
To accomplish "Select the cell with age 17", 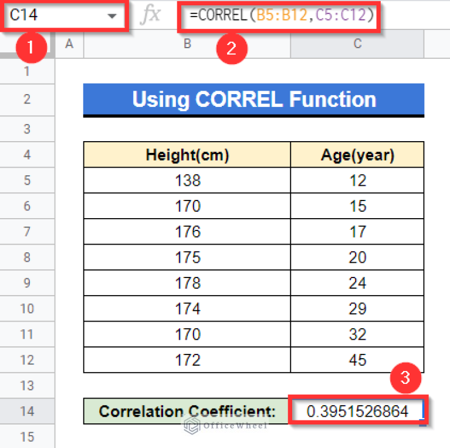I will click(x=357, y=232).
